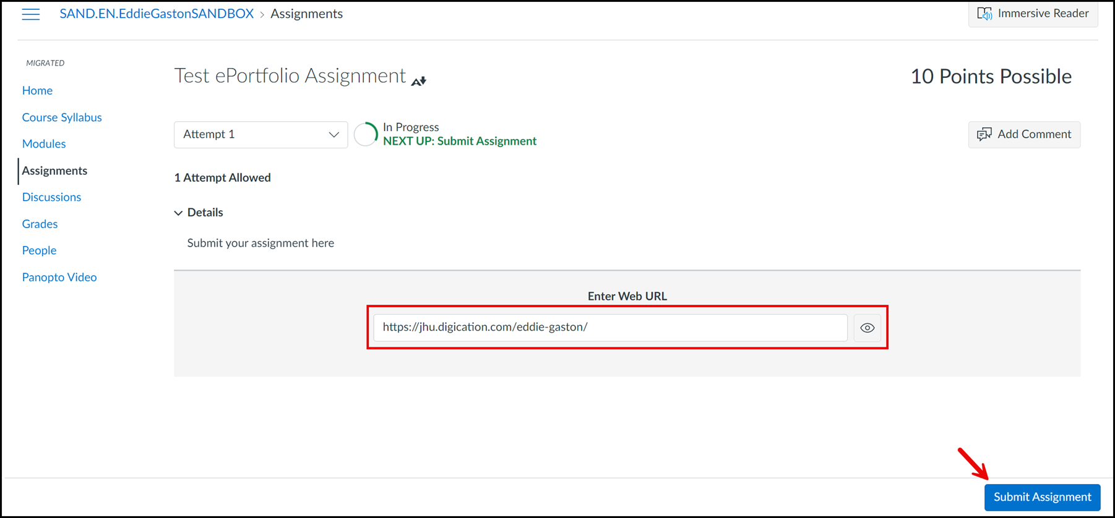Click the Immersive Reader icon
1115x518 pixels.
pos(984,14)
